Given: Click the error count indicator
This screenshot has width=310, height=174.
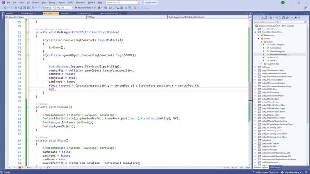Looking at the screenshot, I should pyautogui.click(x=21, y=168).
